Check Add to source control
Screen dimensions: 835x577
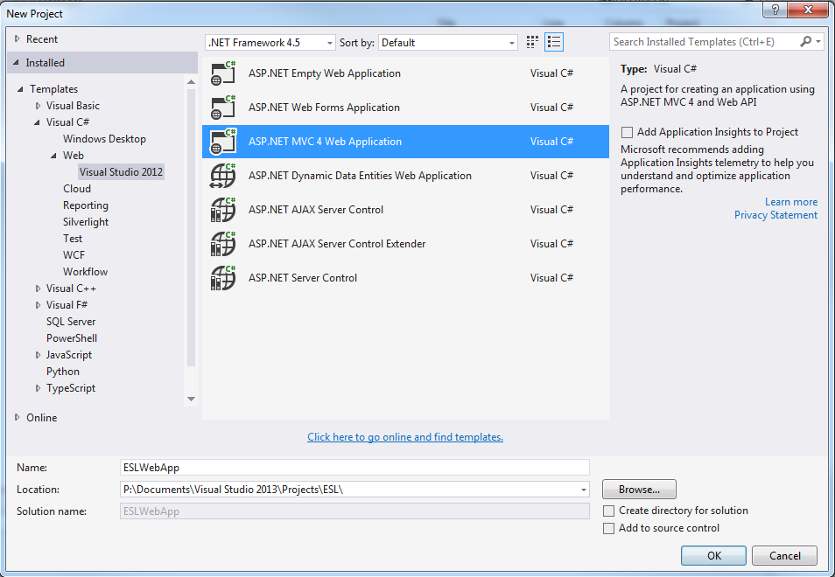[608, 528]
